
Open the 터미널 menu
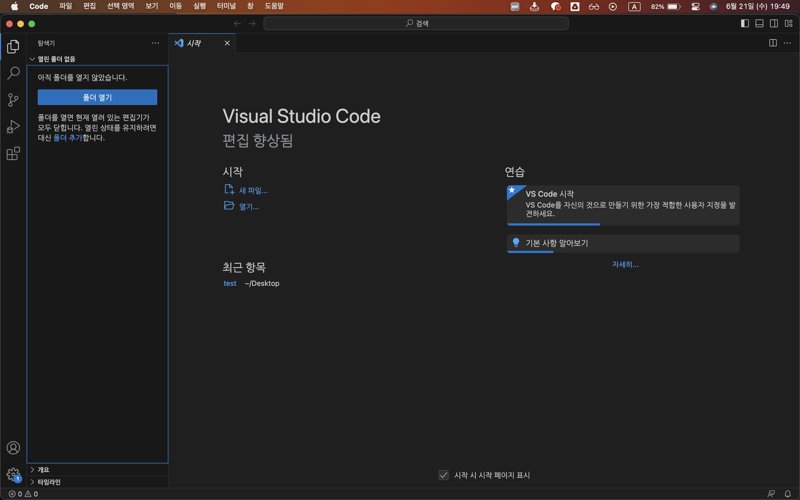[x=226, y=6]
